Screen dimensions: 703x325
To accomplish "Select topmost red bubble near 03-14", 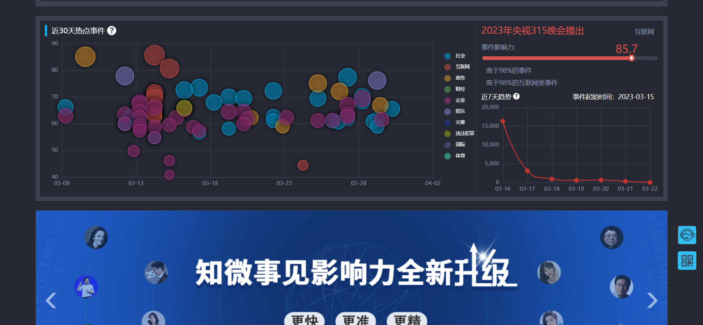I will [x=154, y=55].
